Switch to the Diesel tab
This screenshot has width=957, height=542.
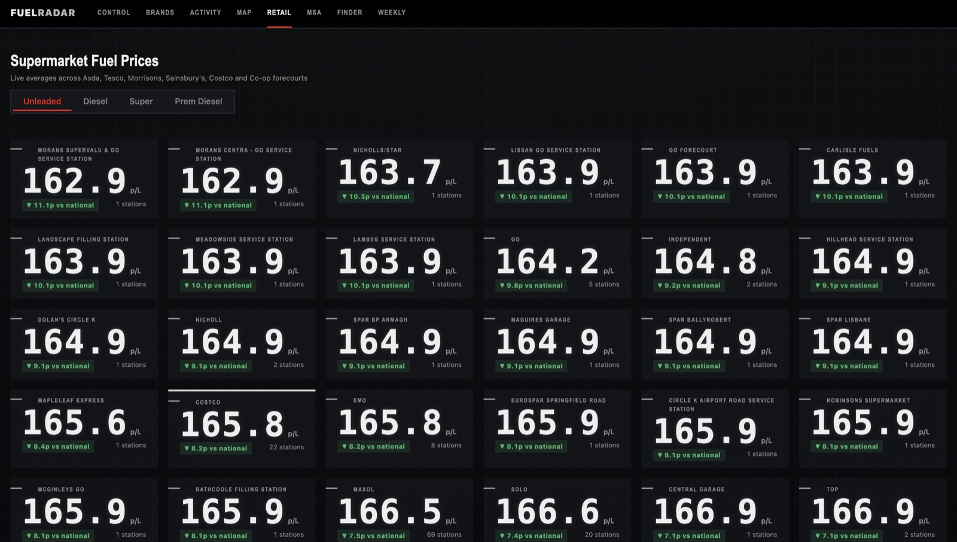coord(95,101)
